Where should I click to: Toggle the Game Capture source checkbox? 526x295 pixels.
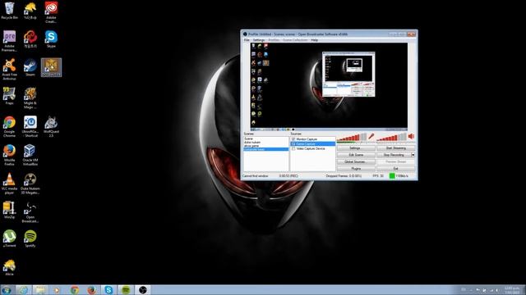293,144
